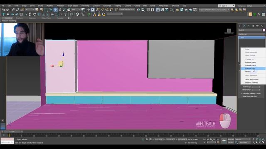Click the Zoom magnifier viewport icon
The height and width of the screenshot is (149, 266).
tap(253, 139)
